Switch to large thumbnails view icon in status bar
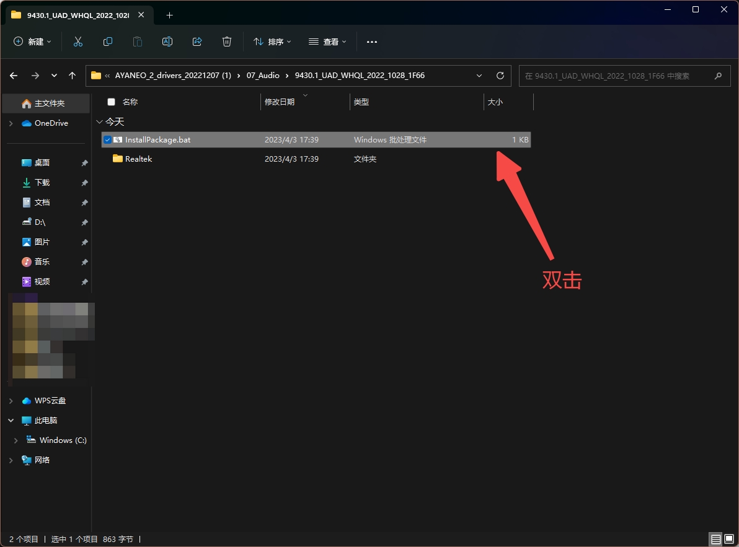 click(x=729, y=540)
